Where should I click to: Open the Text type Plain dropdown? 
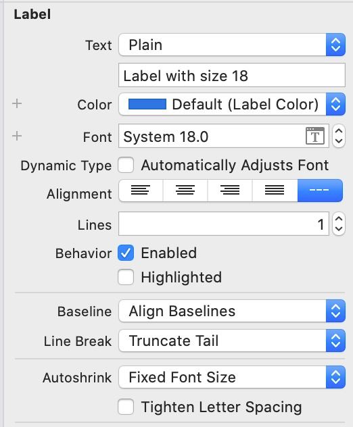(x=232, y=45)
